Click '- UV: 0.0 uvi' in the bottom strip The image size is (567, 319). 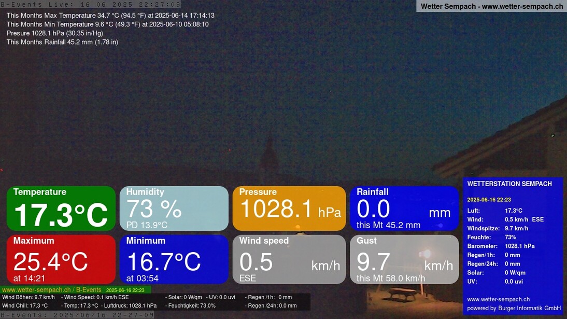tap(220, 297)
